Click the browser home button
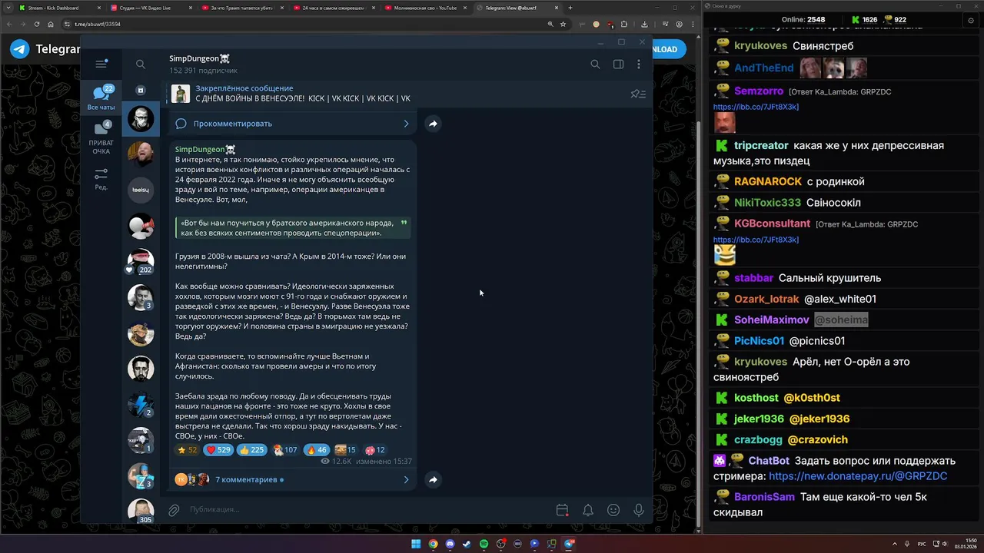984x553 pixels. click(51, 24)
